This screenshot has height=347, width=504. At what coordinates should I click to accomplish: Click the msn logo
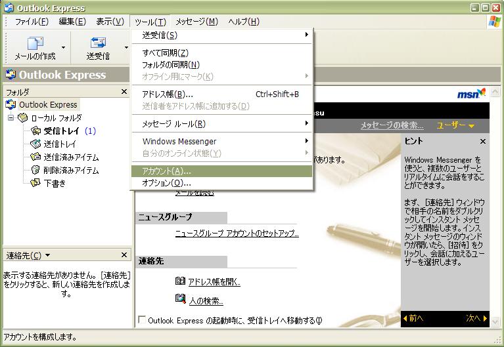471,93
